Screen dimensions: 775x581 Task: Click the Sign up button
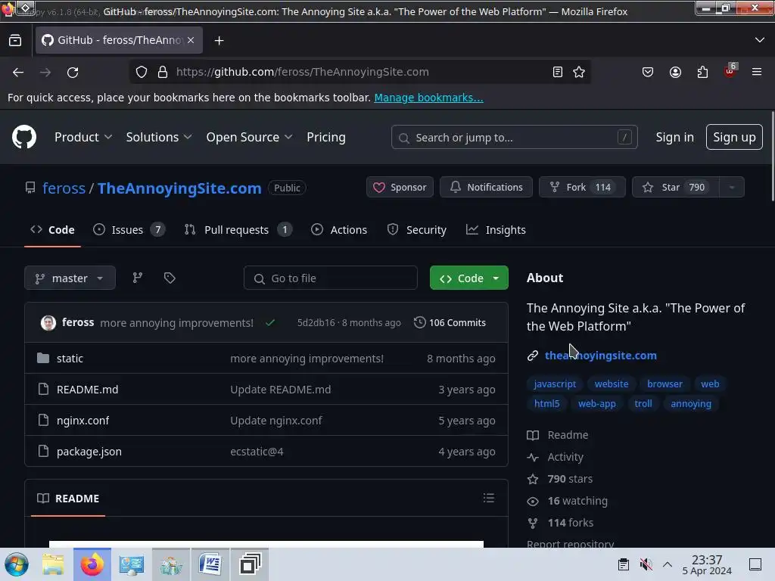734,137
